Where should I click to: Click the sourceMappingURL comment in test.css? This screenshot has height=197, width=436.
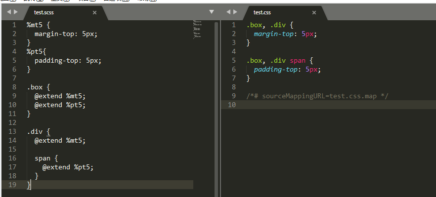pyautogui.click(x=317, y=96)
